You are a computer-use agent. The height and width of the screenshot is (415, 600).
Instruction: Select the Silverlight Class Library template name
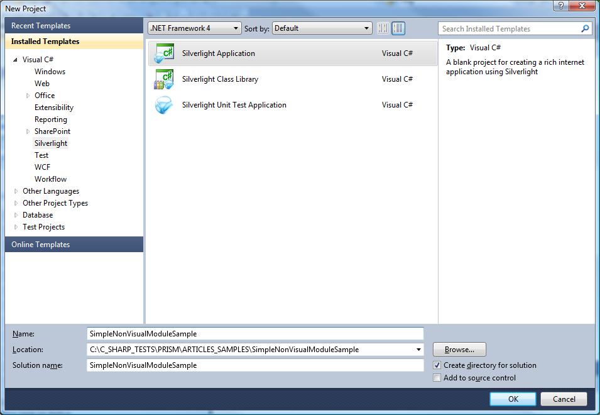tap(220, 79)
